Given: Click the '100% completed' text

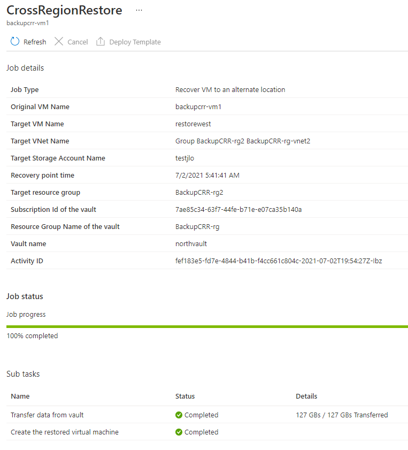Looking at the screenshot, I should coord(32,336).
